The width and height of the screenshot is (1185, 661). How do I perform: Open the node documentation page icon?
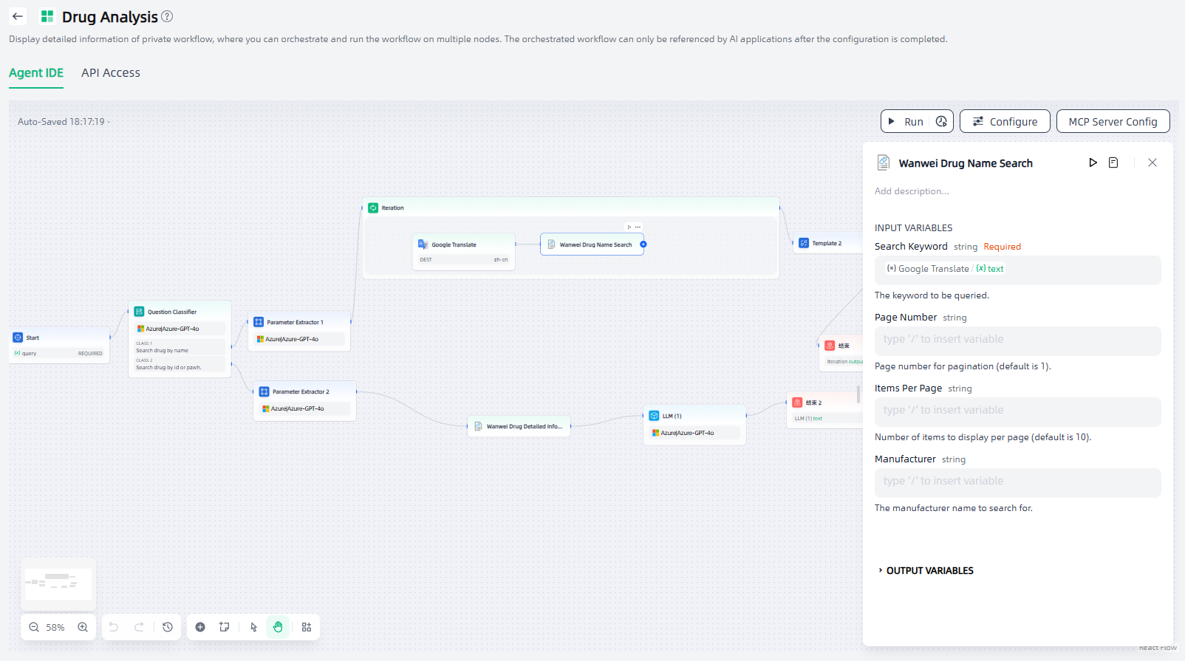point(1113,162)
